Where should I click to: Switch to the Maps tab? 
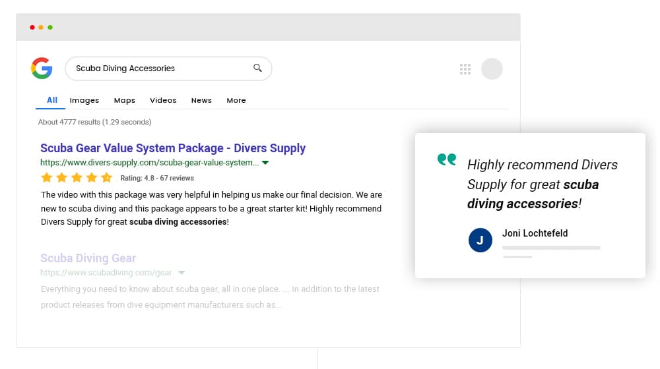125,100
